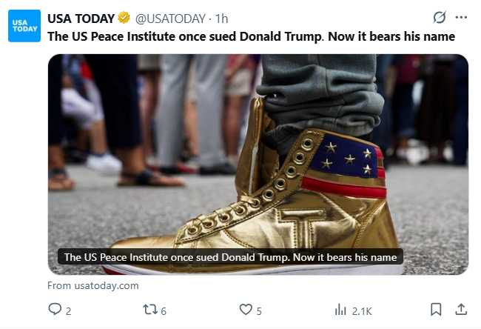Open the 'From usatoday.com' source link

[93, 285]
